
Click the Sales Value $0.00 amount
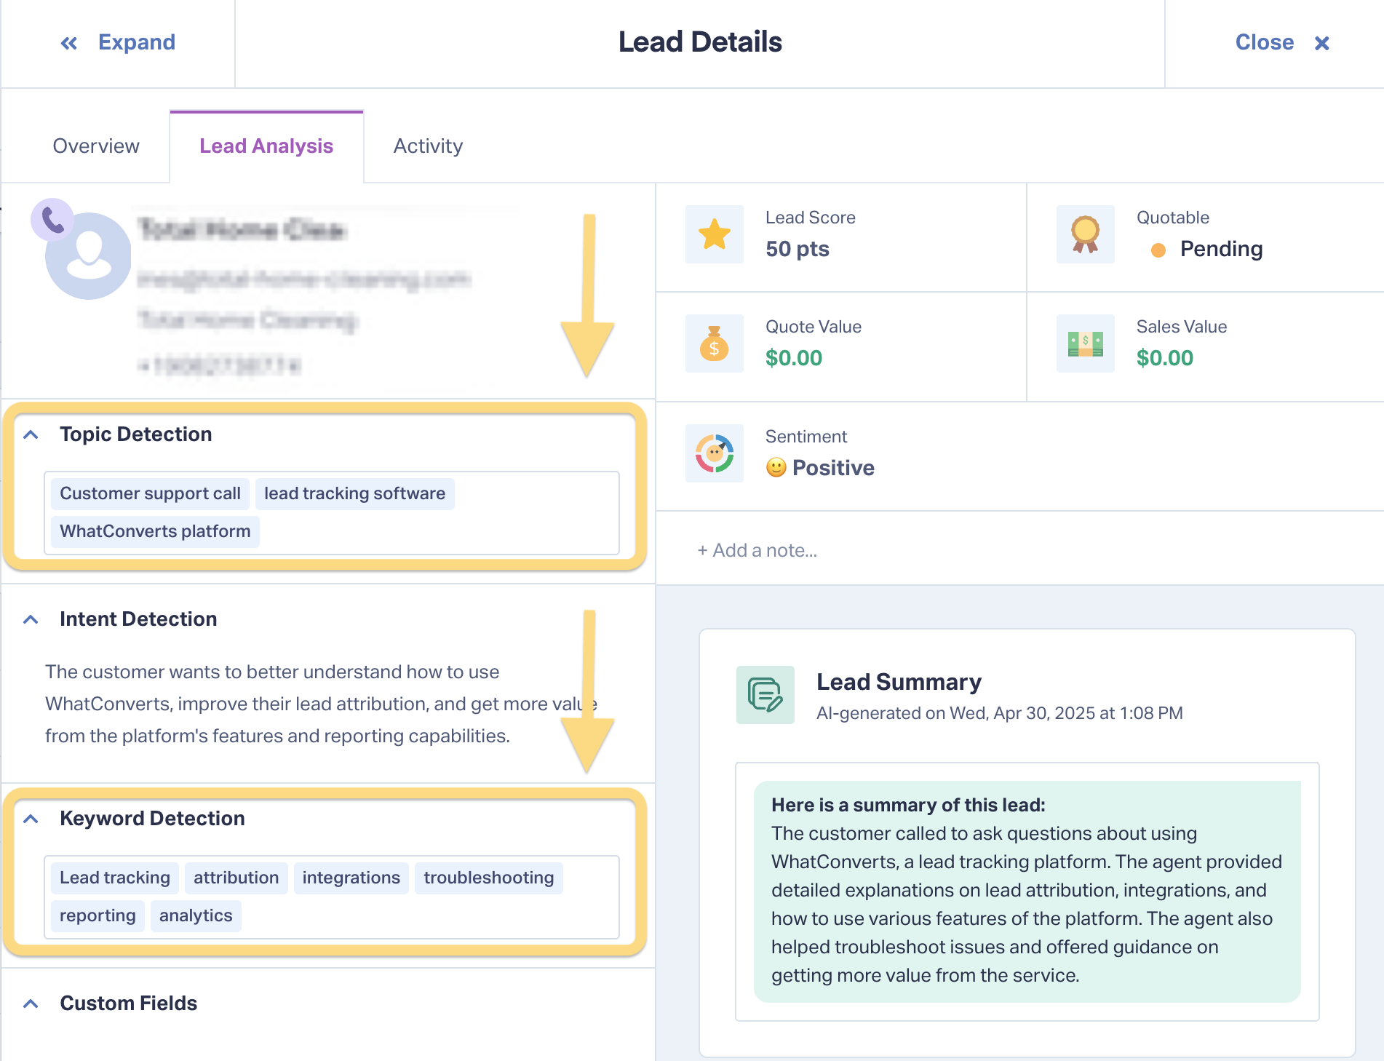tap(1165, 358)
